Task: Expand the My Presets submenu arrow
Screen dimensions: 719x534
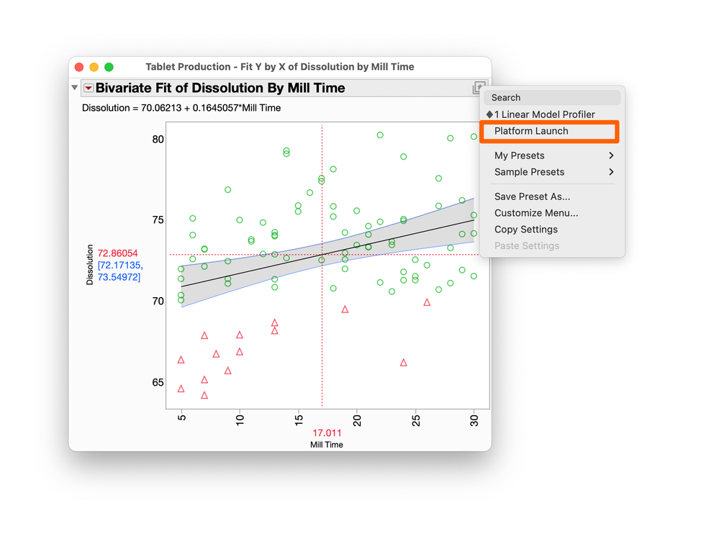Action: (x=611, y=155)
